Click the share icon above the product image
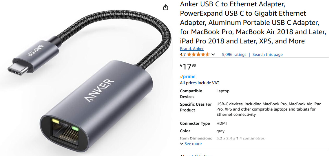Viewport: 334px width, 156px height. [165, 8]
